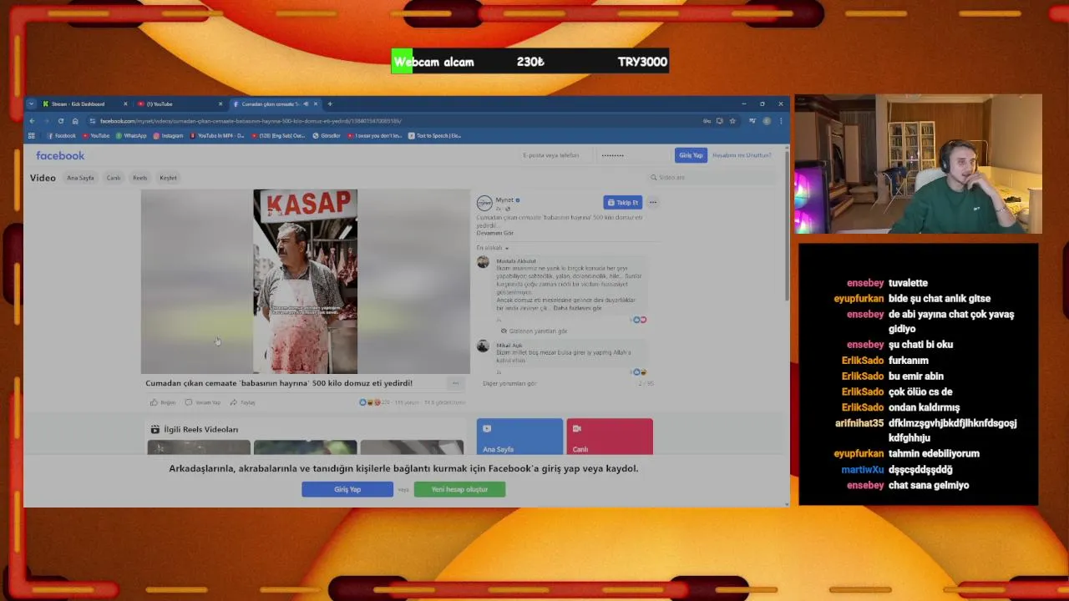Image resolution: width=1069 pixels, height=601 pixels.
Task: Expand comment with Daha fazlasını gör
Action: click(x=577, y=308)
